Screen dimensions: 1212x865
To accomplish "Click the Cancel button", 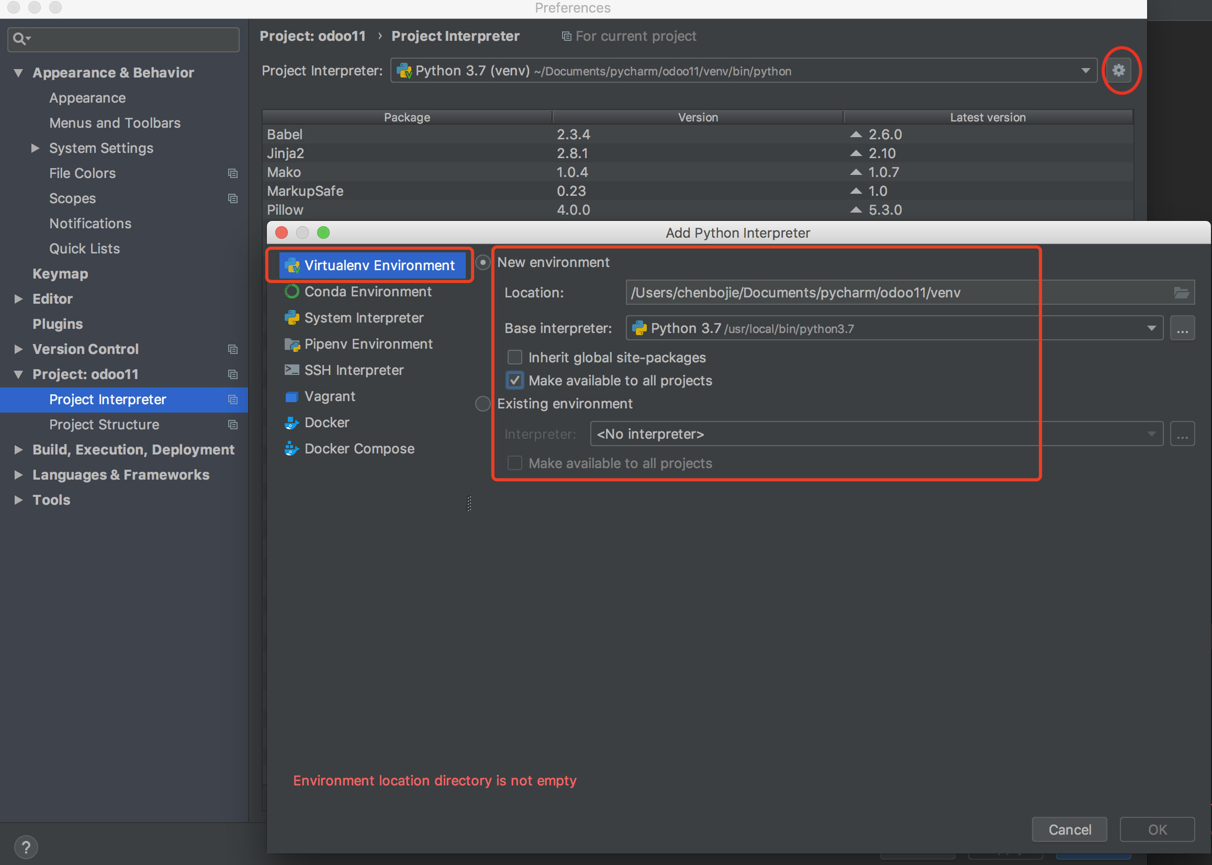I will pos(1069,829).
